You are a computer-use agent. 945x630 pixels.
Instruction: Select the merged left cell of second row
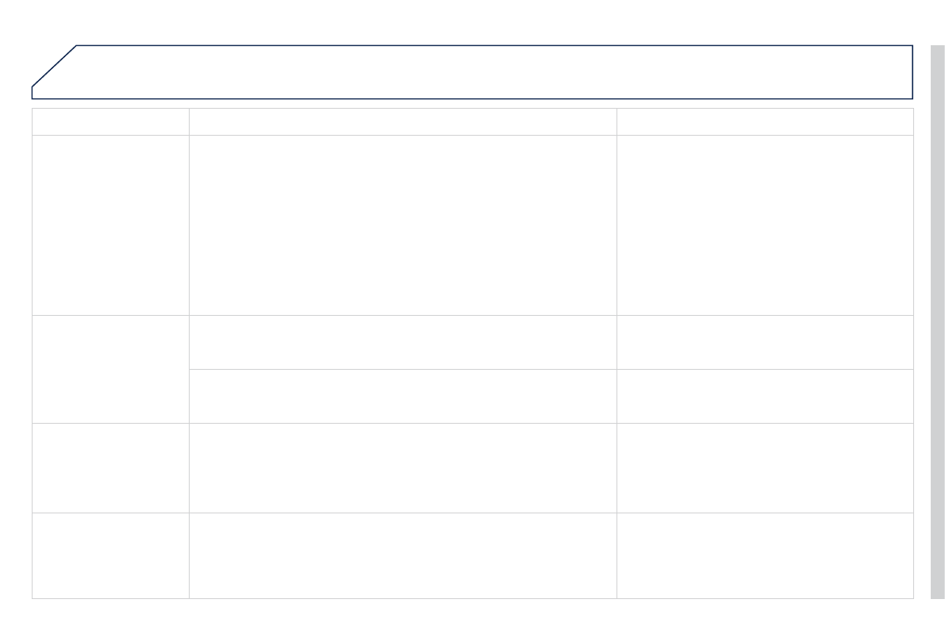click(110, 369)
